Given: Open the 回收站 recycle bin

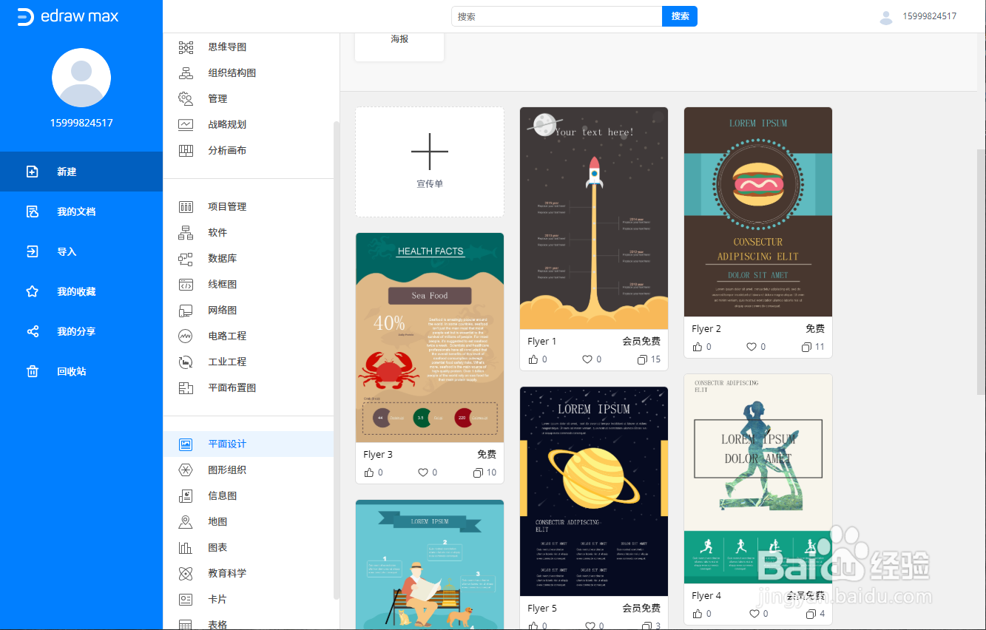Looking at the screenshot, I should (81, 371).
